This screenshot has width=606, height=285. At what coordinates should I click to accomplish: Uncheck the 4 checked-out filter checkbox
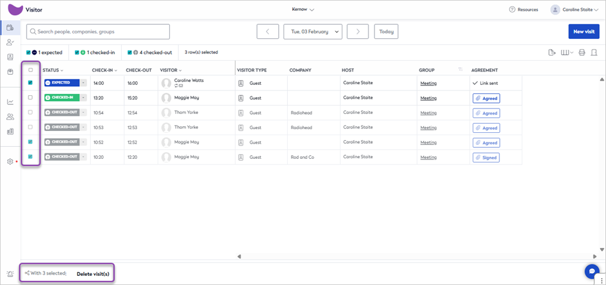[x=129, y=53]
